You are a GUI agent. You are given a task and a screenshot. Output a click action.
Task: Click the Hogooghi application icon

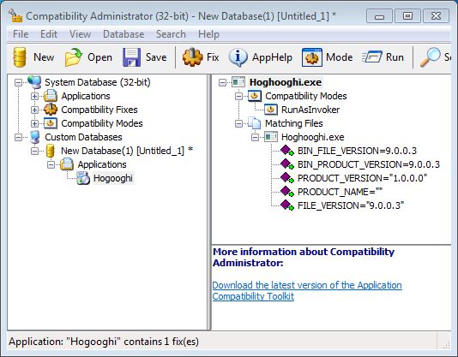pos(83,178)
